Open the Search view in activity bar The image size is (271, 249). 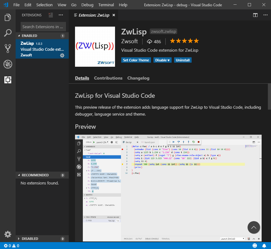(8, 33)
